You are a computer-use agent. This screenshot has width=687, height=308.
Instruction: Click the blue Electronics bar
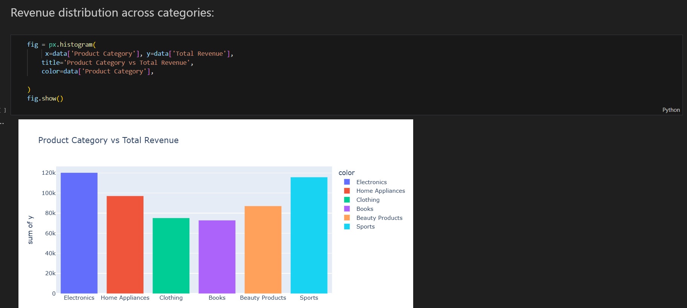(x=79, y=233)
